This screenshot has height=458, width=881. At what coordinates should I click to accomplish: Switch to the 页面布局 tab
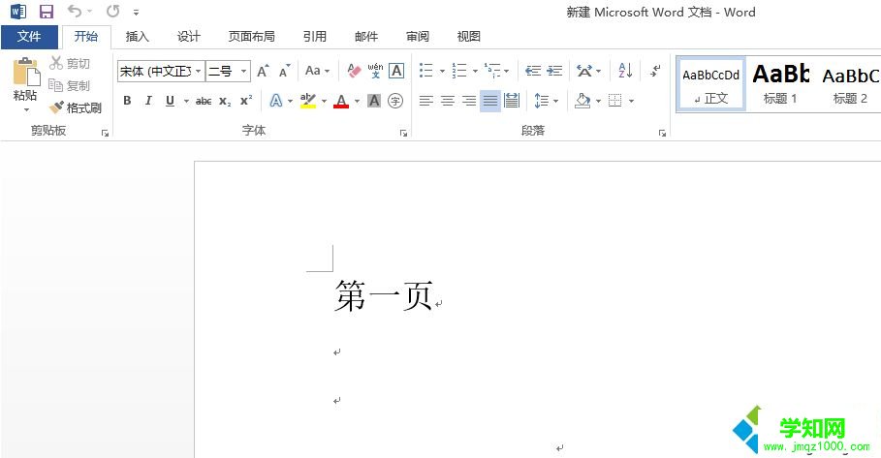pos(251,37)
